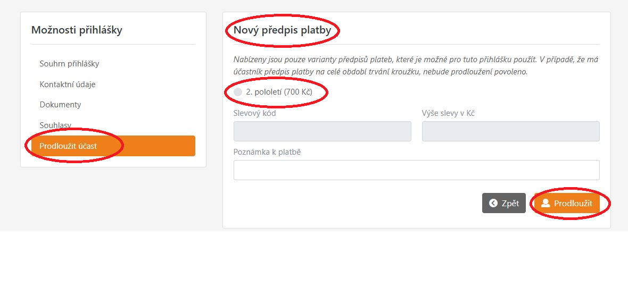Open Souhrn přihlášky in the sidebar
Screen dimensions: 628x287
69,64
